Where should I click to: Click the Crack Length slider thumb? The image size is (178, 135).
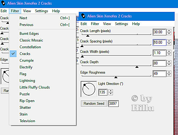click(88, 36)
